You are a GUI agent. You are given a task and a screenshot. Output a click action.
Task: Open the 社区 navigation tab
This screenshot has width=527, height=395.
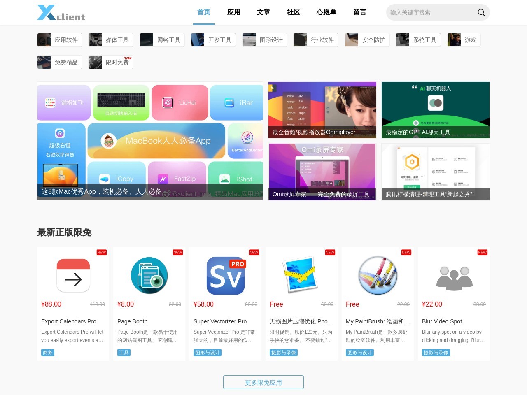tap(293, 12)
